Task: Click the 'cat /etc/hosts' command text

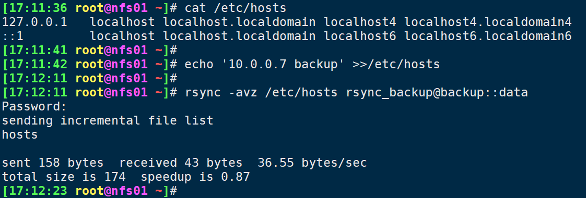Action: [x=236, y=8]
